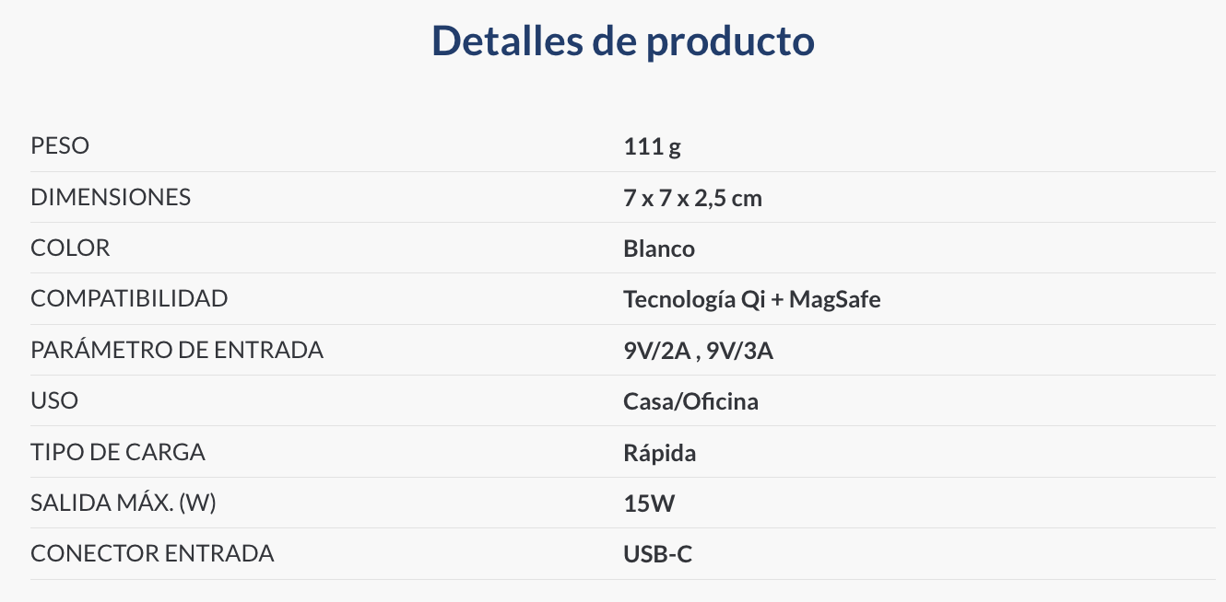Click the PESO label
Image resolution: width=1226 pixels, height=602 pixels.
[60, 146]
